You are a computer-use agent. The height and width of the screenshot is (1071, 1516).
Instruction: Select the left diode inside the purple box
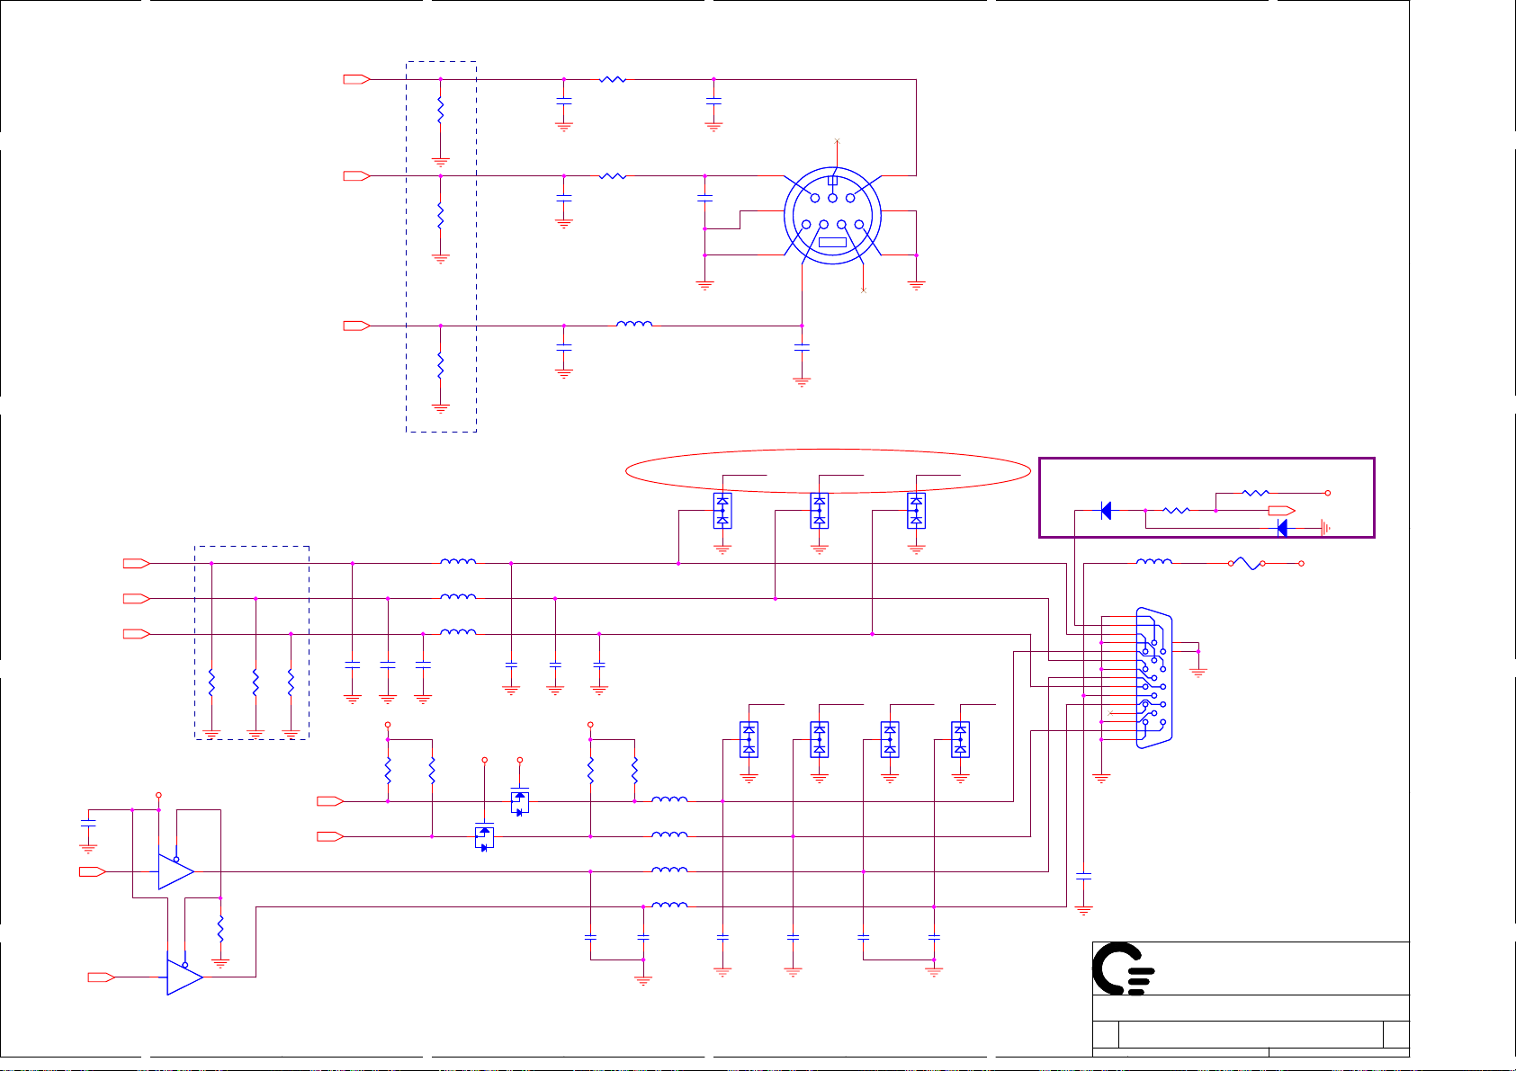1106,511
